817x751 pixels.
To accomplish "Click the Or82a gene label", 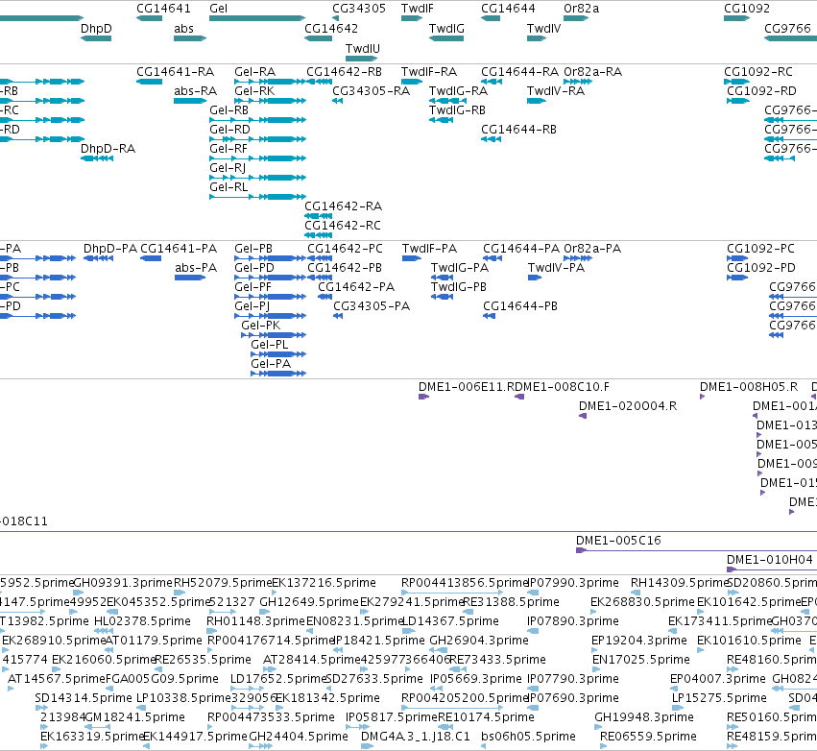I will [582, 9].
